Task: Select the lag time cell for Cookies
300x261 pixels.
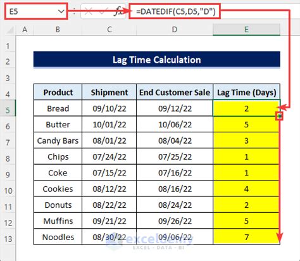Action: [246, 189]
